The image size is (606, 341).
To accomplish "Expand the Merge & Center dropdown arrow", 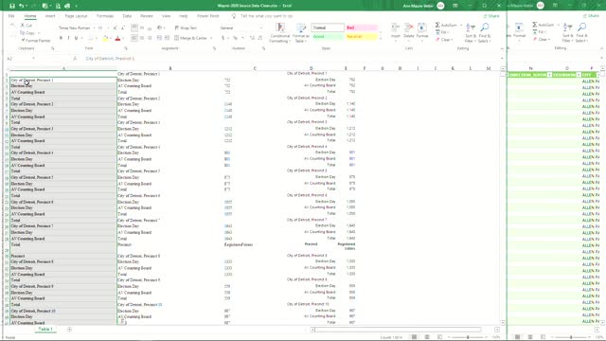I will [211, 38].
